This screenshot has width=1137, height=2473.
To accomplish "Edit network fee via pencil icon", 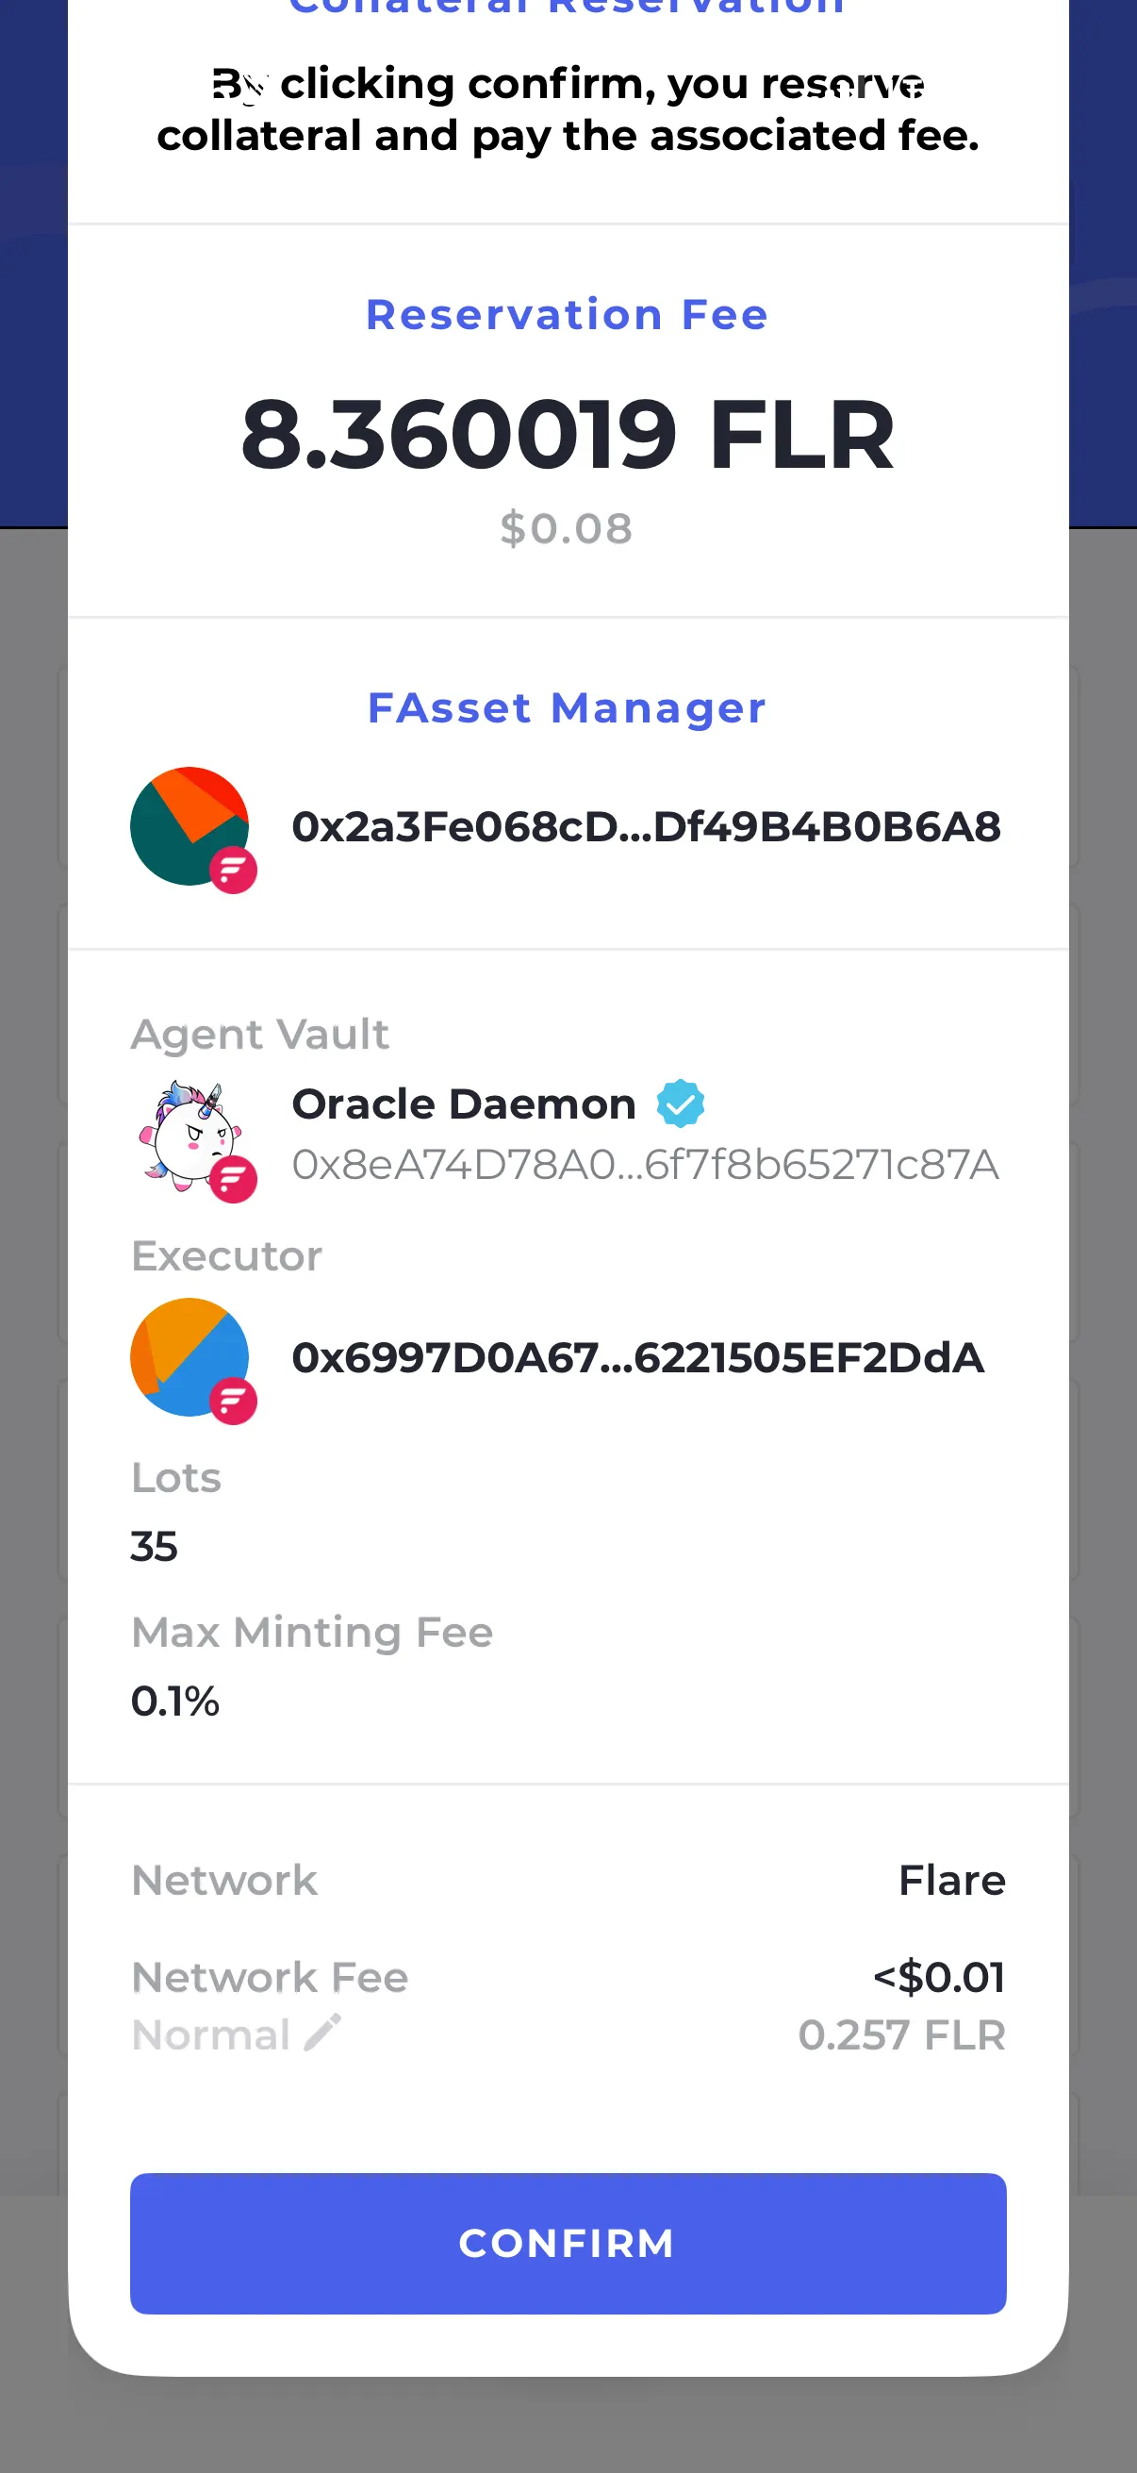I will click(x=322, y=2033).
